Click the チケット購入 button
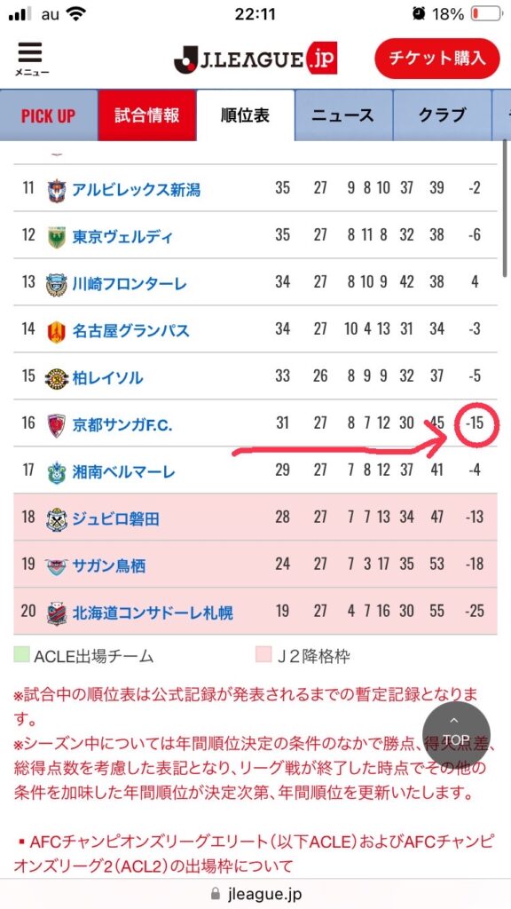511x909 pixels. [x=436, y=59]
